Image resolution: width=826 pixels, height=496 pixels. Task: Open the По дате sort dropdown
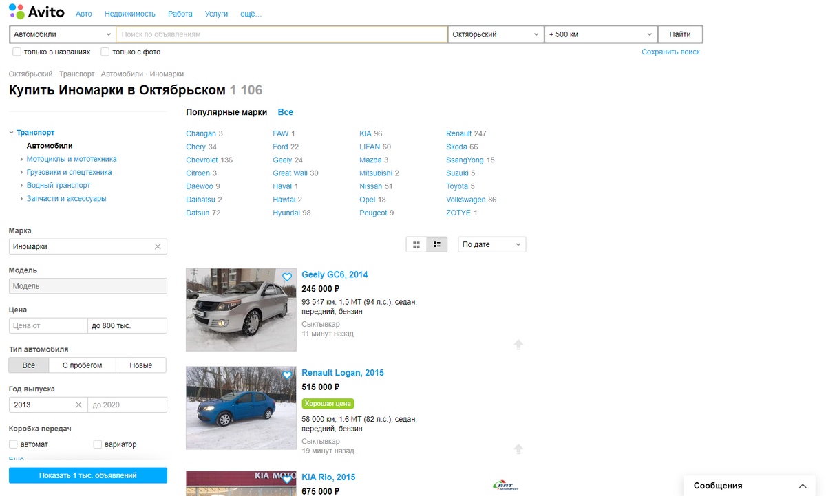coord(492,244)
